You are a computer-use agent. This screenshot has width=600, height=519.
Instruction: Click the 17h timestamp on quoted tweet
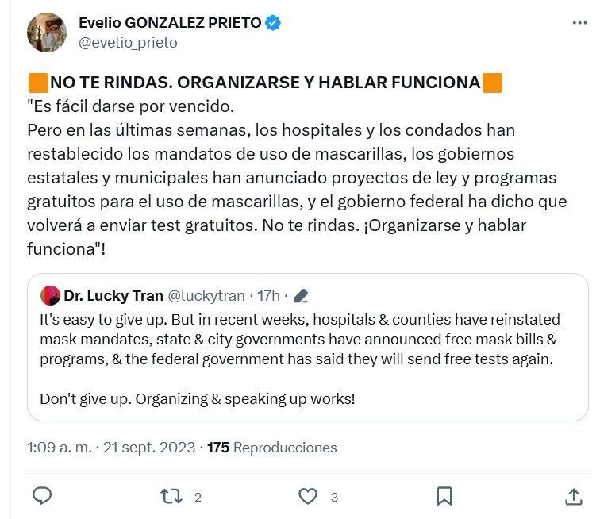tap(269, 296)
